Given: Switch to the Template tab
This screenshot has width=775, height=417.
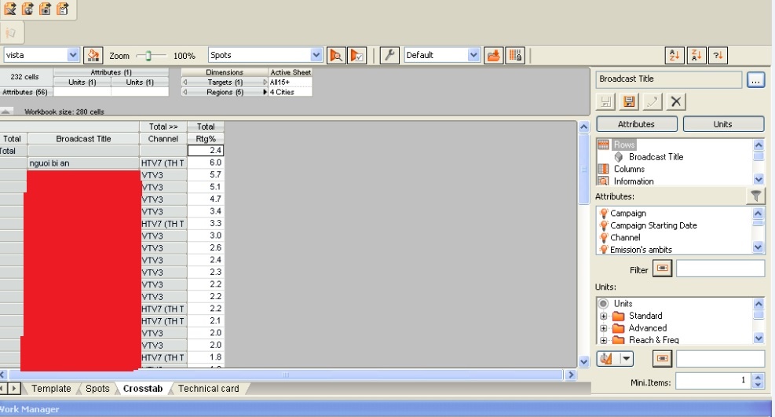Looking at the screenshot, I should (51, 389).
